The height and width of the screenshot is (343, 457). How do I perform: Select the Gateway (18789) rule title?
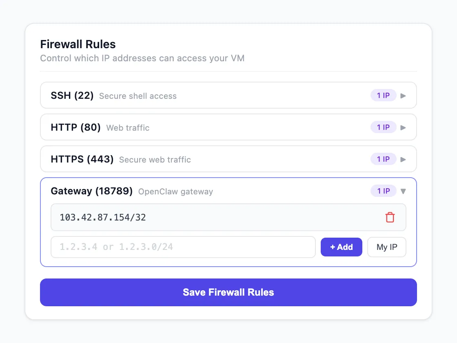click(x=91, y=191)
